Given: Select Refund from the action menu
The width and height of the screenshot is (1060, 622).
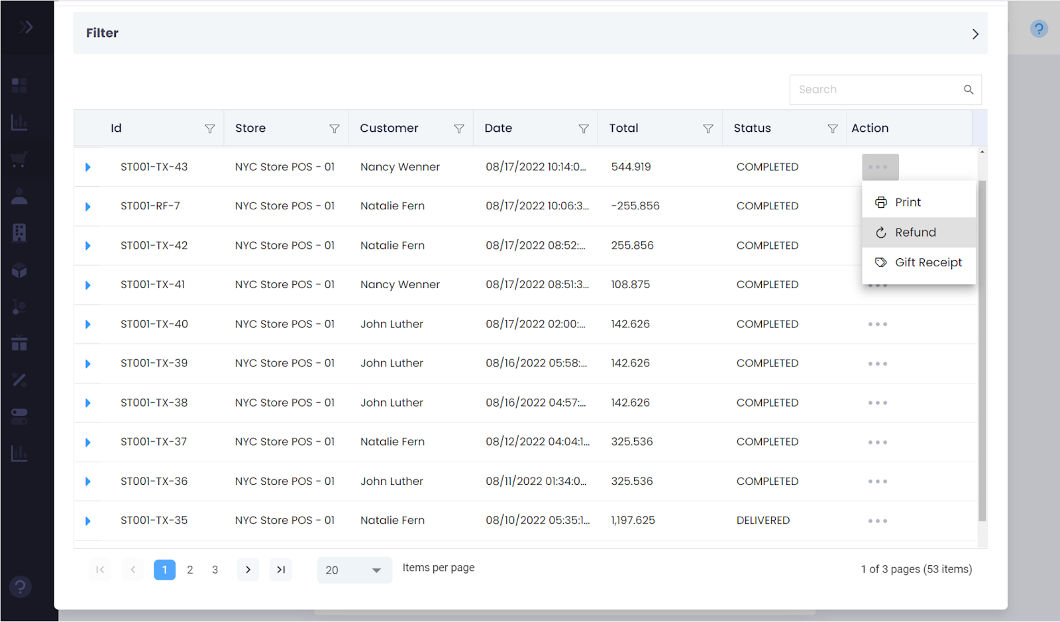Looking at the screenshot, I should (915, 233).
